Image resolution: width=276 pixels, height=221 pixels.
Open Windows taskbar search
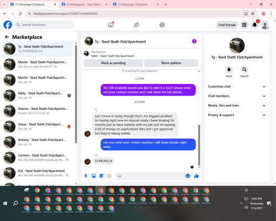tap(15, 203)
